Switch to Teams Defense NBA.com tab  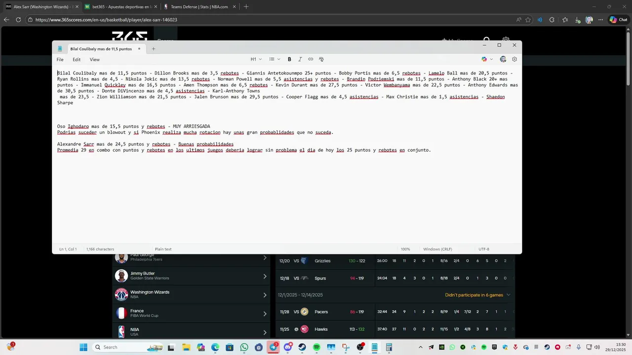click(199, 7)
